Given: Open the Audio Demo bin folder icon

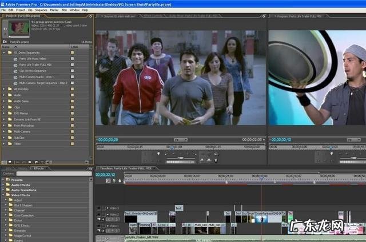Looking at the screenshot, I should click(10, 100).
